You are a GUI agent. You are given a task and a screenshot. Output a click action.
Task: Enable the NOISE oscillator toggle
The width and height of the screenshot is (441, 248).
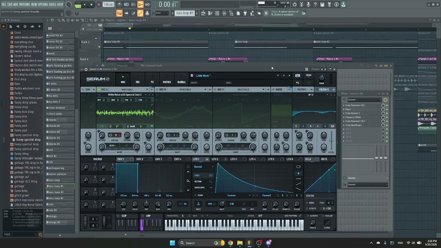(273, 90)
